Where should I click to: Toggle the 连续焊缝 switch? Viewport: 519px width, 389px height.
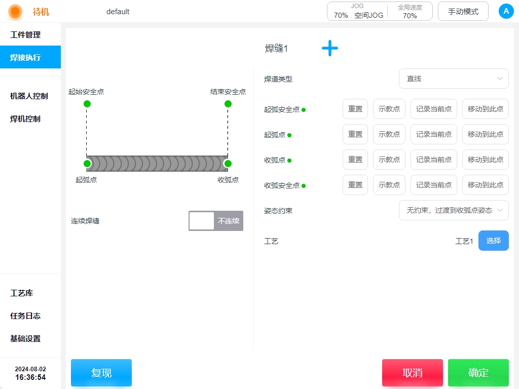(x=216, y=221)
